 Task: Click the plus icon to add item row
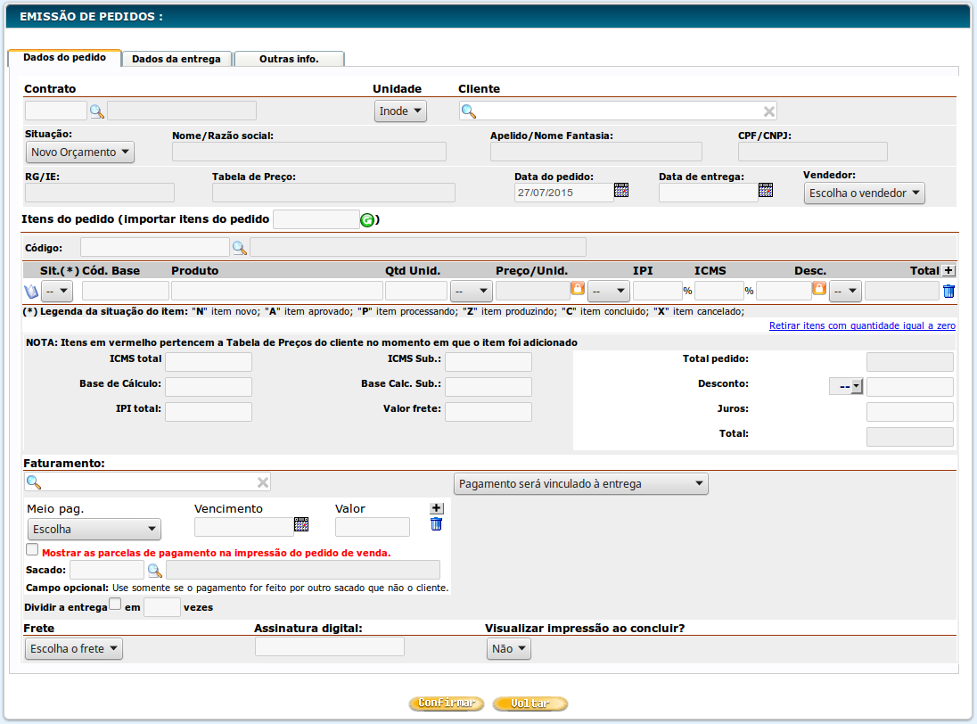tap(948, 270)
